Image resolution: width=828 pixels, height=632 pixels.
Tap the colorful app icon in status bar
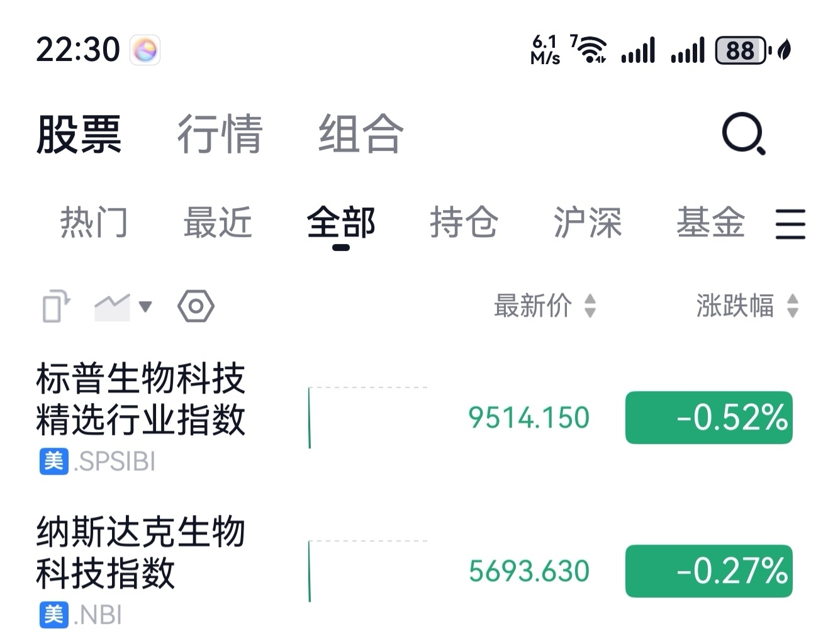coord(145,50)
